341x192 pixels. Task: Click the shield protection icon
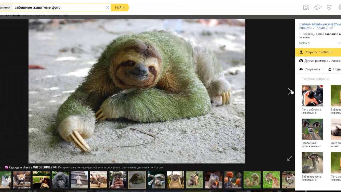click(329, 7)
